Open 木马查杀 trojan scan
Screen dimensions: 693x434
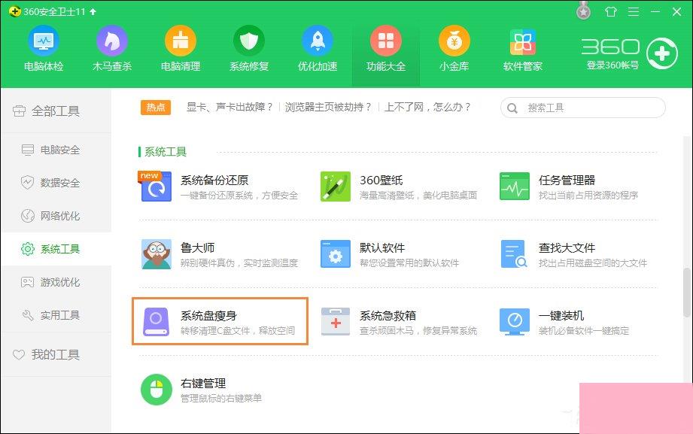pyautogui.click(x=112, y=49)
